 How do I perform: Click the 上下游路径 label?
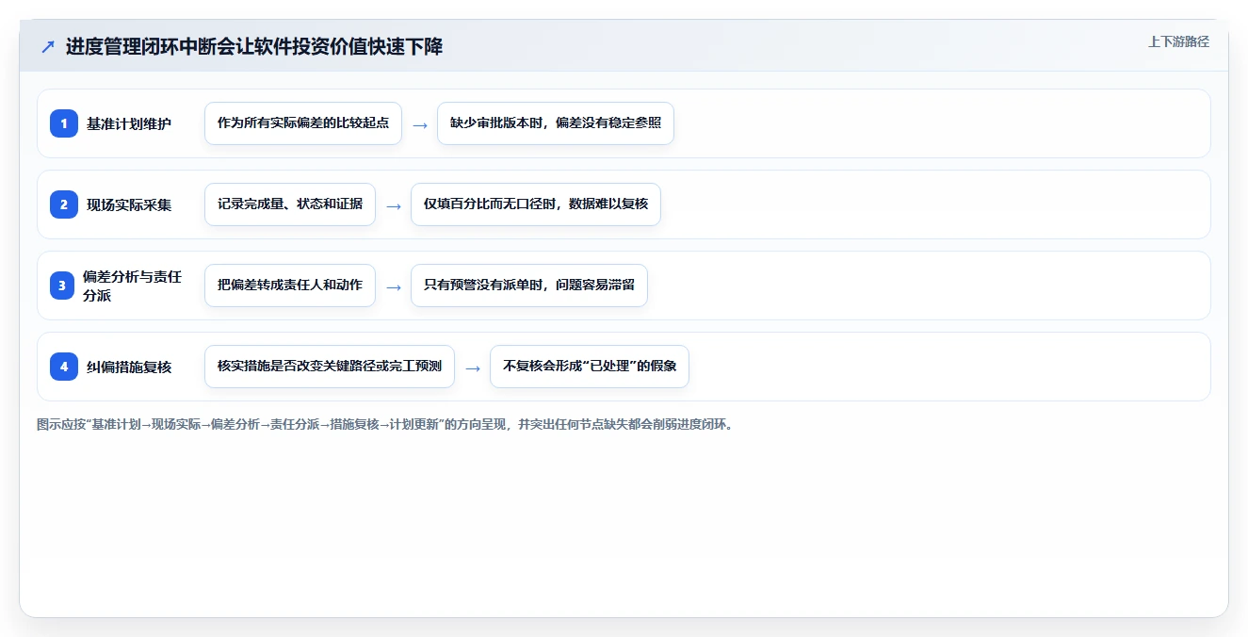pyautogui.click(x=1178, y=42)
